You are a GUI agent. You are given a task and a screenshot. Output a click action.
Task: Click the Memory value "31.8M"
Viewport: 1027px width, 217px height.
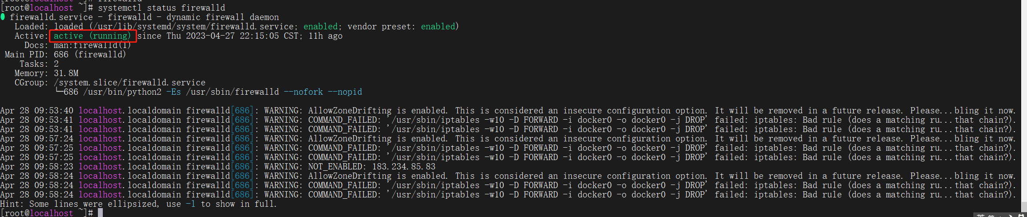click(66, 73)
